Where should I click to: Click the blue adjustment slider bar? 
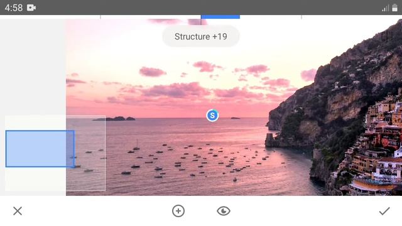(x=220, y=17)
